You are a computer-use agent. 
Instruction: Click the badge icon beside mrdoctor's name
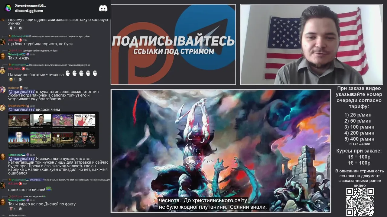pyautogui.click(x=21, y=88)
